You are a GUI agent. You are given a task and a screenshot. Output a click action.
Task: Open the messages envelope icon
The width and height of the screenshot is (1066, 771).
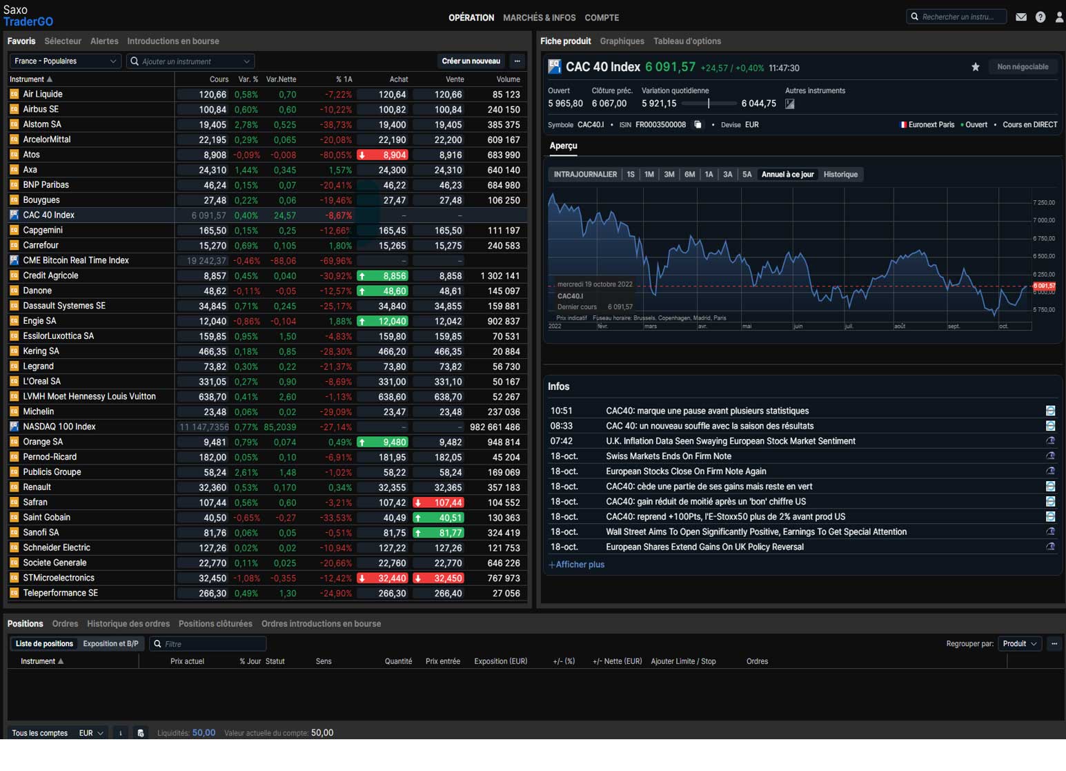[x=1021, y=17]
